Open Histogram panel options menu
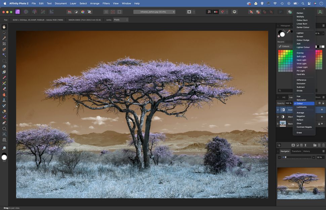Viewport: 326px width, 210px height. pos(324,26)
